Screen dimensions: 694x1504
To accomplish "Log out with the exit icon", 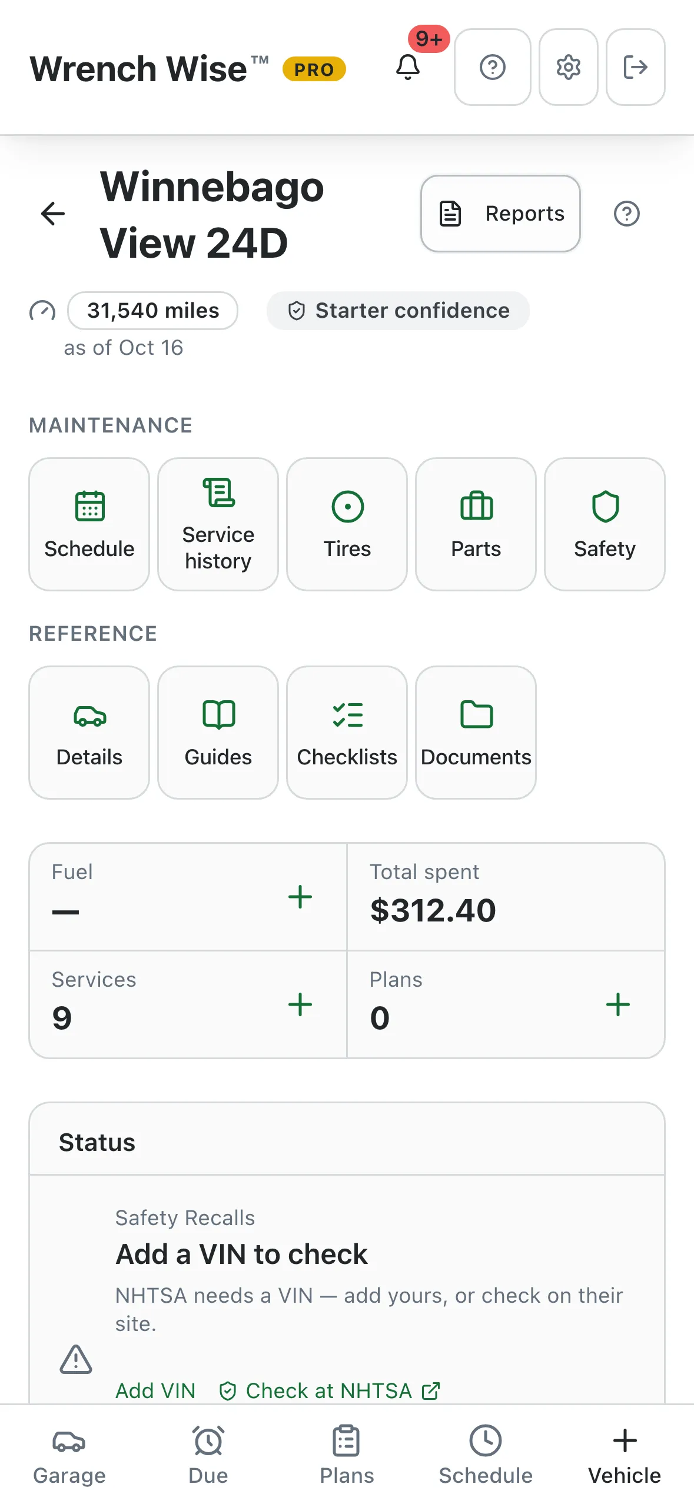I will pos(636,67).
